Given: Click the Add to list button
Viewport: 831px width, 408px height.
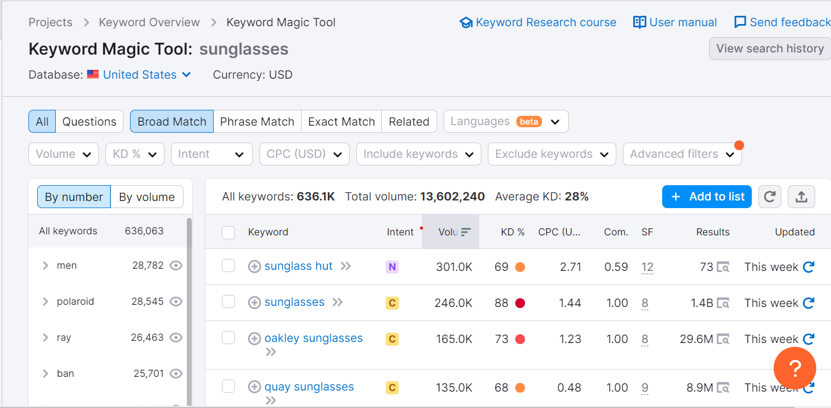Looking at the screenshot, I should pos(706,197).
